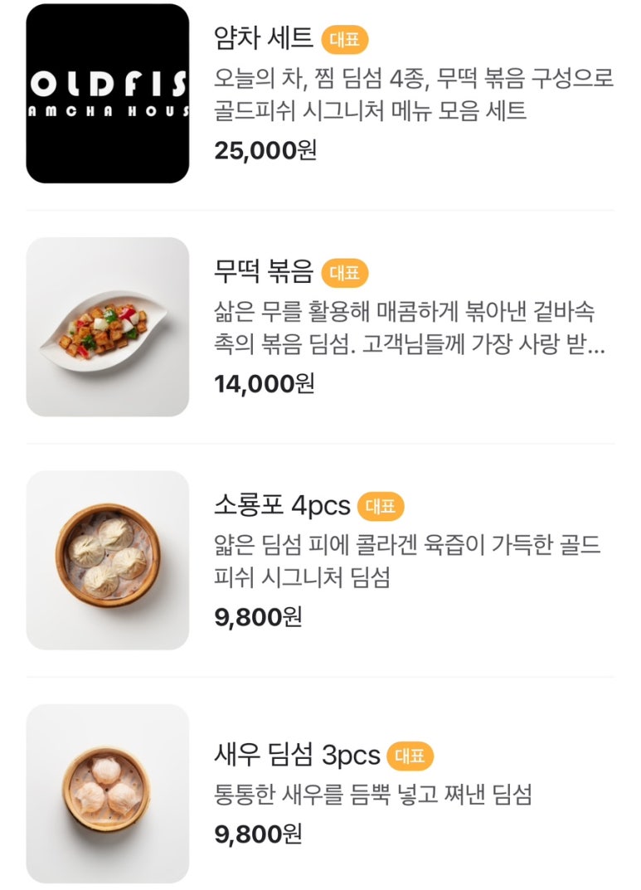Viewport: 641px width, 890px height.
Task: Open the 얌차 세트 description starting 오늘의 차
Action: point(413,95)
